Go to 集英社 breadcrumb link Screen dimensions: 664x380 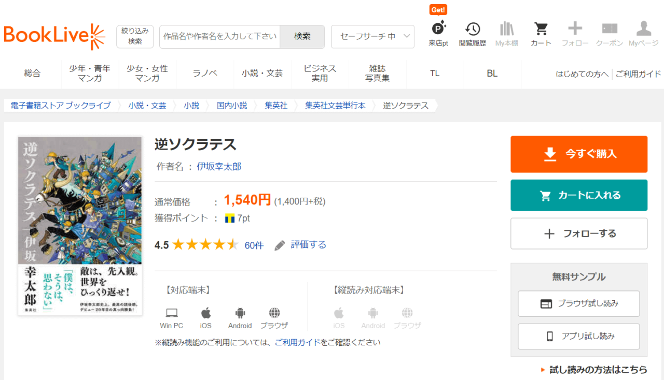pos(276,106)
